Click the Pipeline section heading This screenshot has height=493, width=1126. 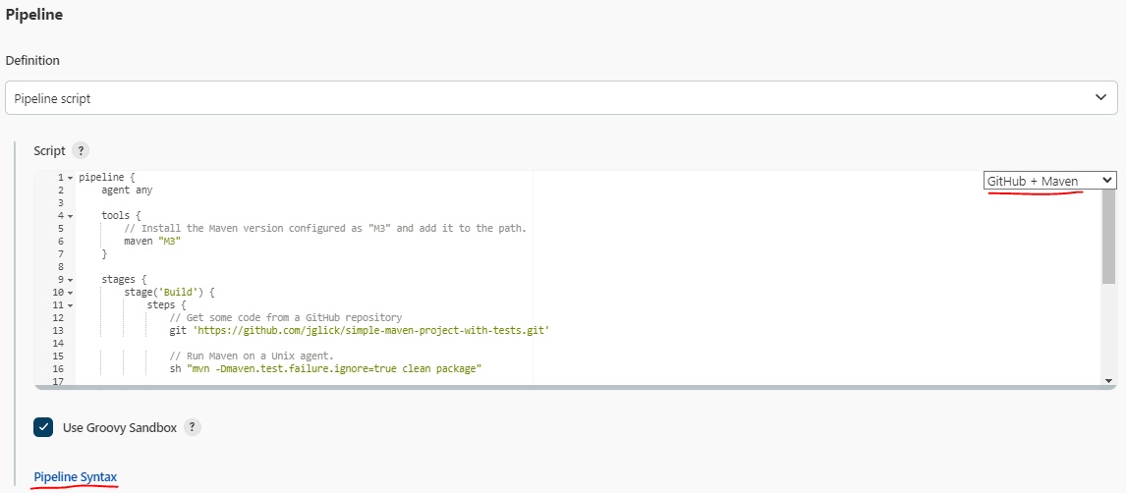pos(33,15)
